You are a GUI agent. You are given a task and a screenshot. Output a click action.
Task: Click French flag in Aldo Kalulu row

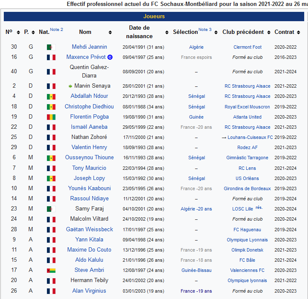click(51, 260)
